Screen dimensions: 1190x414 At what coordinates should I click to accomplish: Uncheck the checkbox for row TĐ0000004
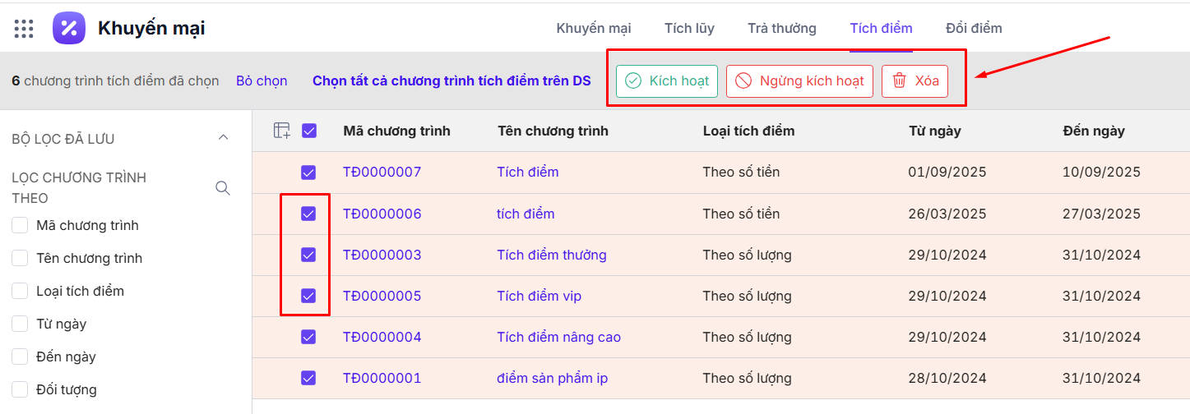tap(308, 337)
